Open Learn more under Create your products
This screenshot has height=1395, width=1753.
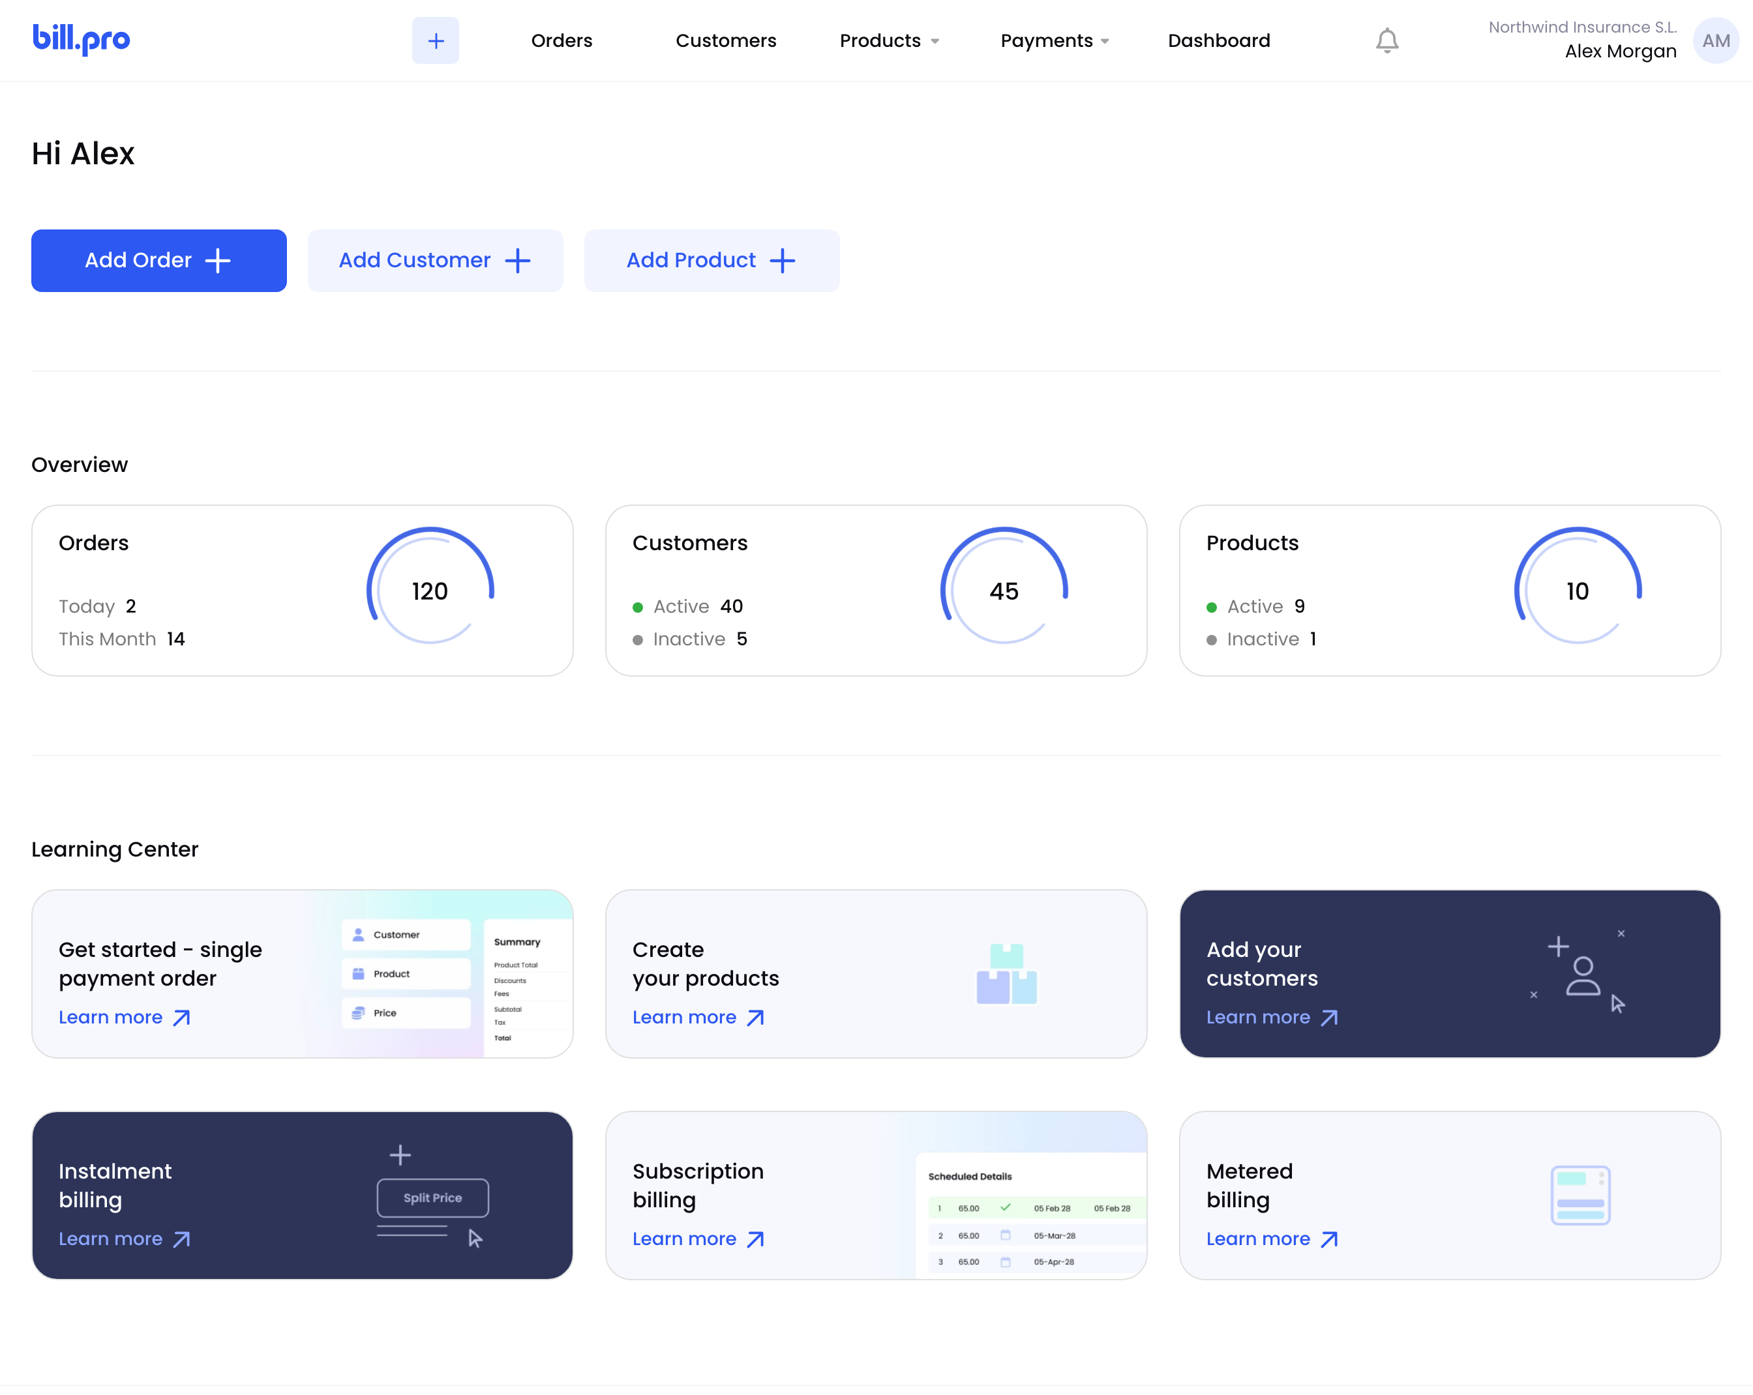click(698, 1018)
